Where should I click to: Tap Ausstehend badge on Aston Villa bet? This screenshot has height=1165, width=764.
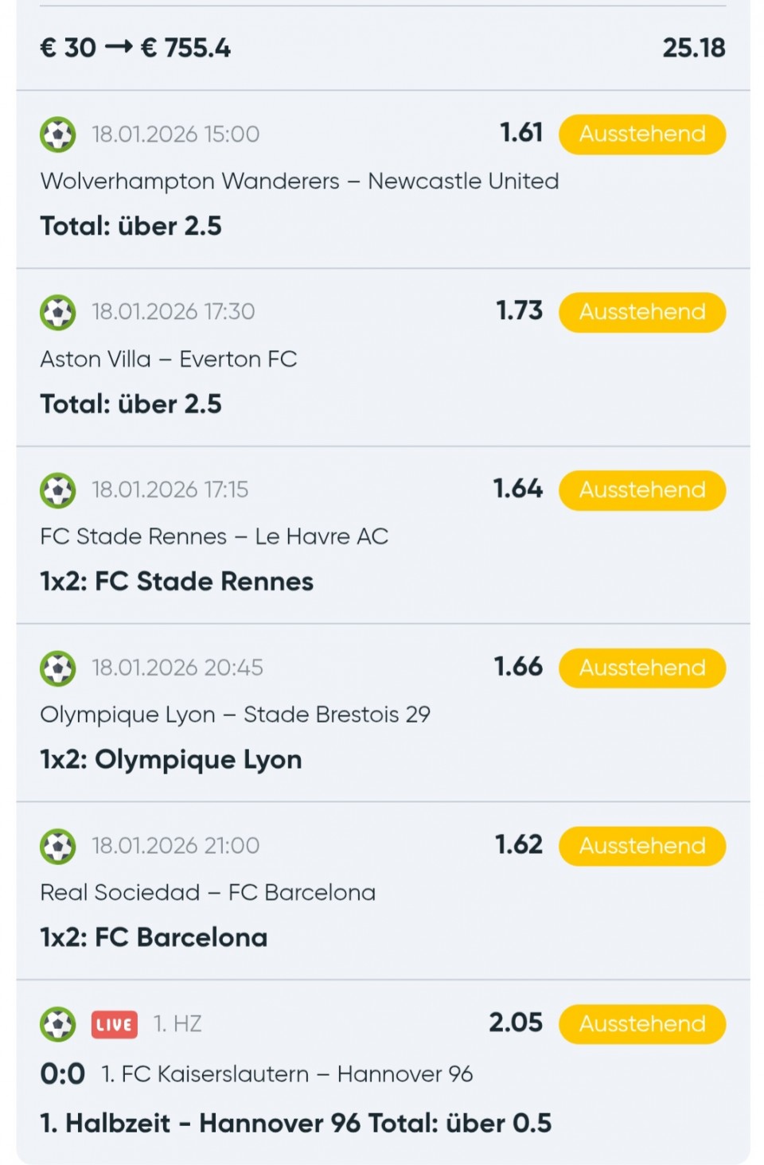642,312
